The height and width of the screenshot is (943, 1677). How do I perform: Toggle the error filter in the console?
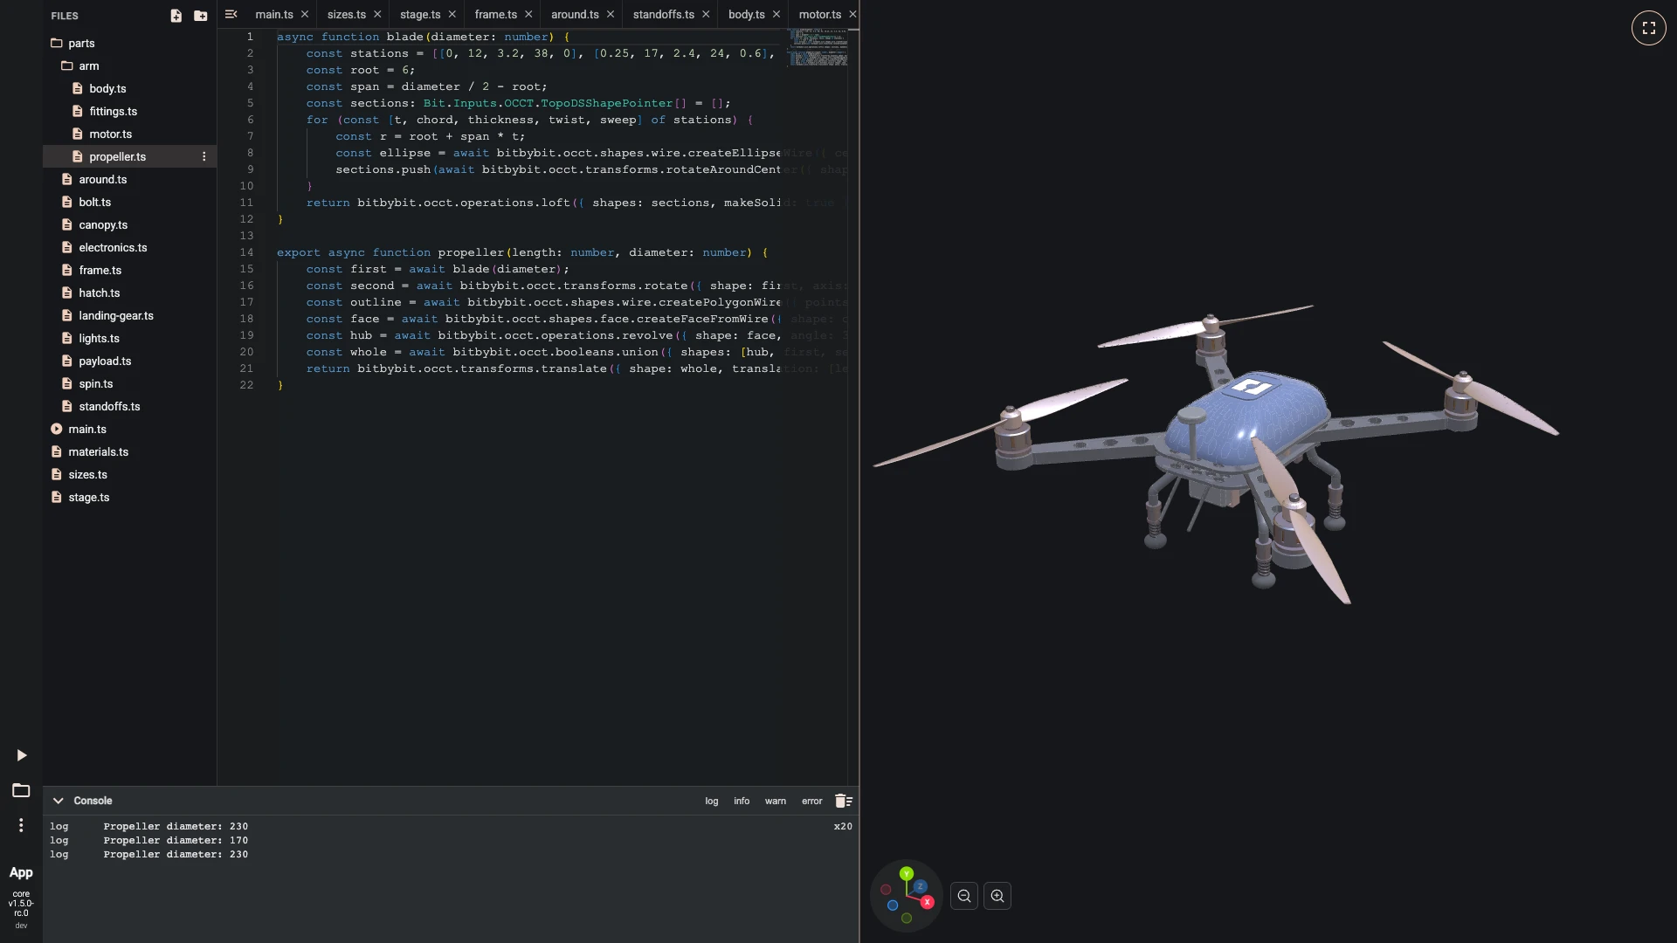(x=812, y=801)
